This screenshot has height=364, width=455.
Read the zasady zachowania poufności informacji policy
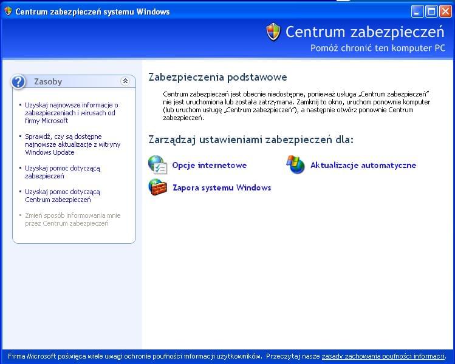(x=383, y=356)
